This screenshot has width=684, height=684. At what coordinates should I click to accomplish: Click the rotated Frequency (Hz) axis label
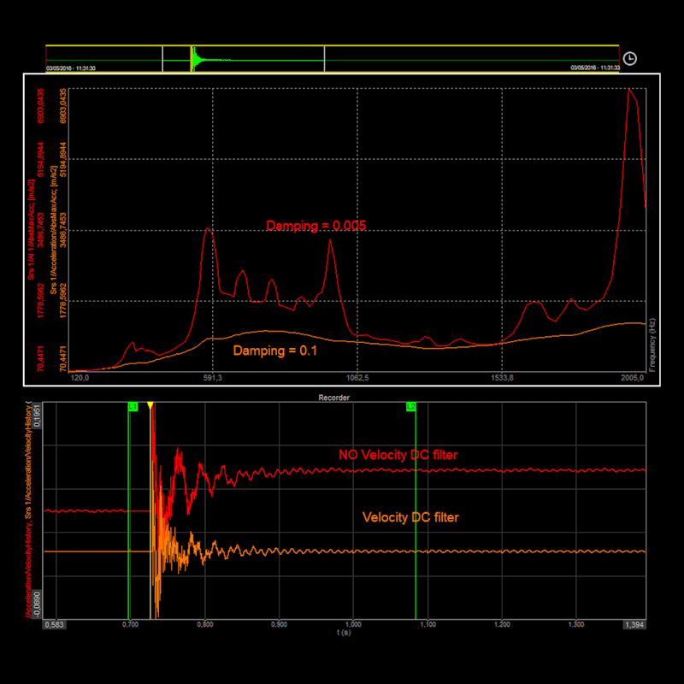coord(654,342)
